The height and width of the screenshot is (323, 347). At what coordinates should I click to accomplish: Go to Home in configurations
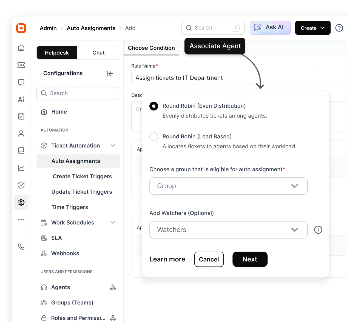click(x=59, y=112)
